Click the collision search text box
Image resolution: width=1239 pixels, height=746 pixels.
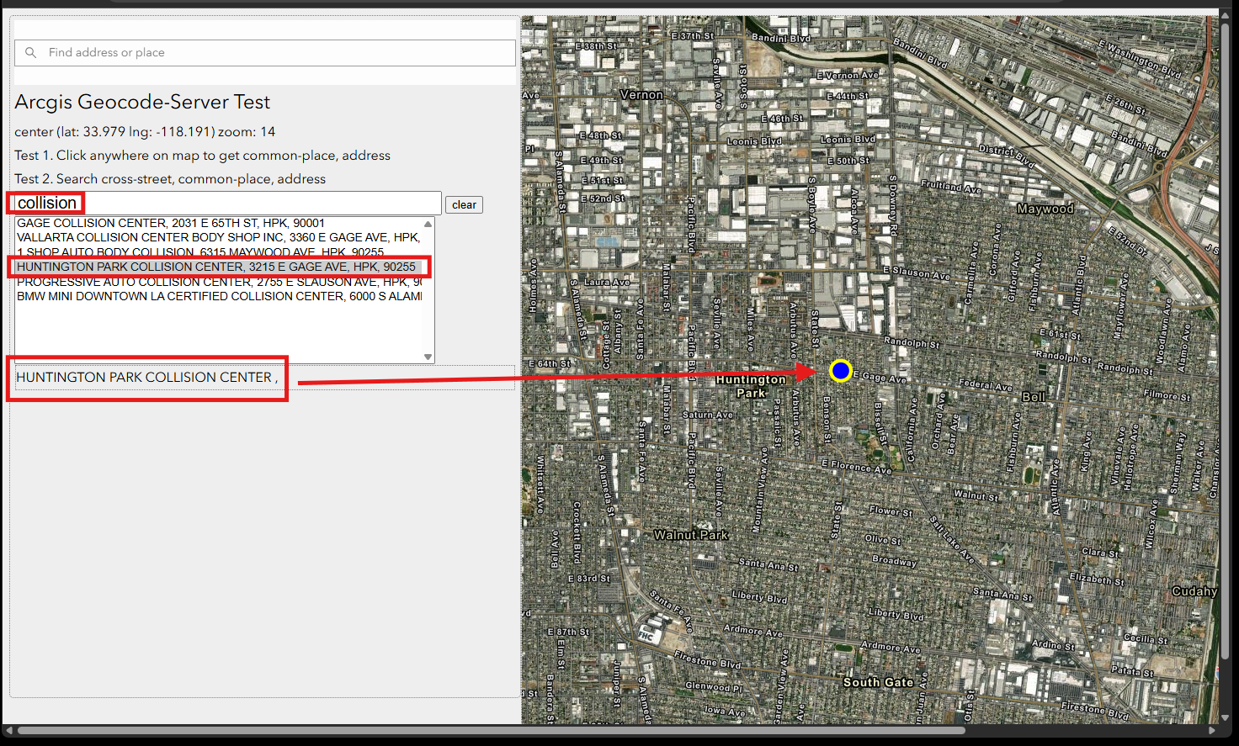pyautogui.click(x=227, y=203)
